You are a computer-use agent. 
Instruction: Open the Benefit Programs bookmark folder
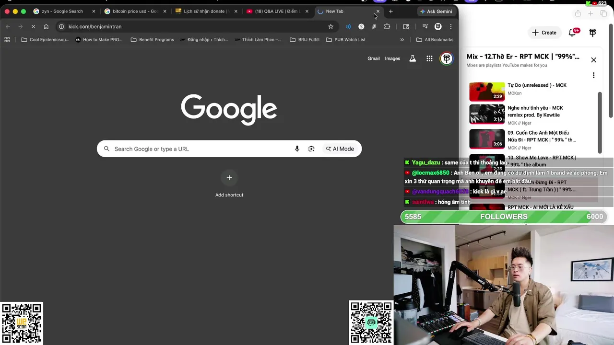[x=152, y=40]
